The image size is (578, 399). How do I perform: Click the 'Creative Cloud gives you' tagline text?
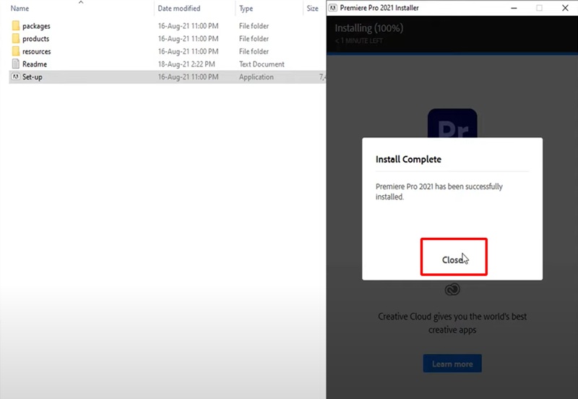pos(452,323)
